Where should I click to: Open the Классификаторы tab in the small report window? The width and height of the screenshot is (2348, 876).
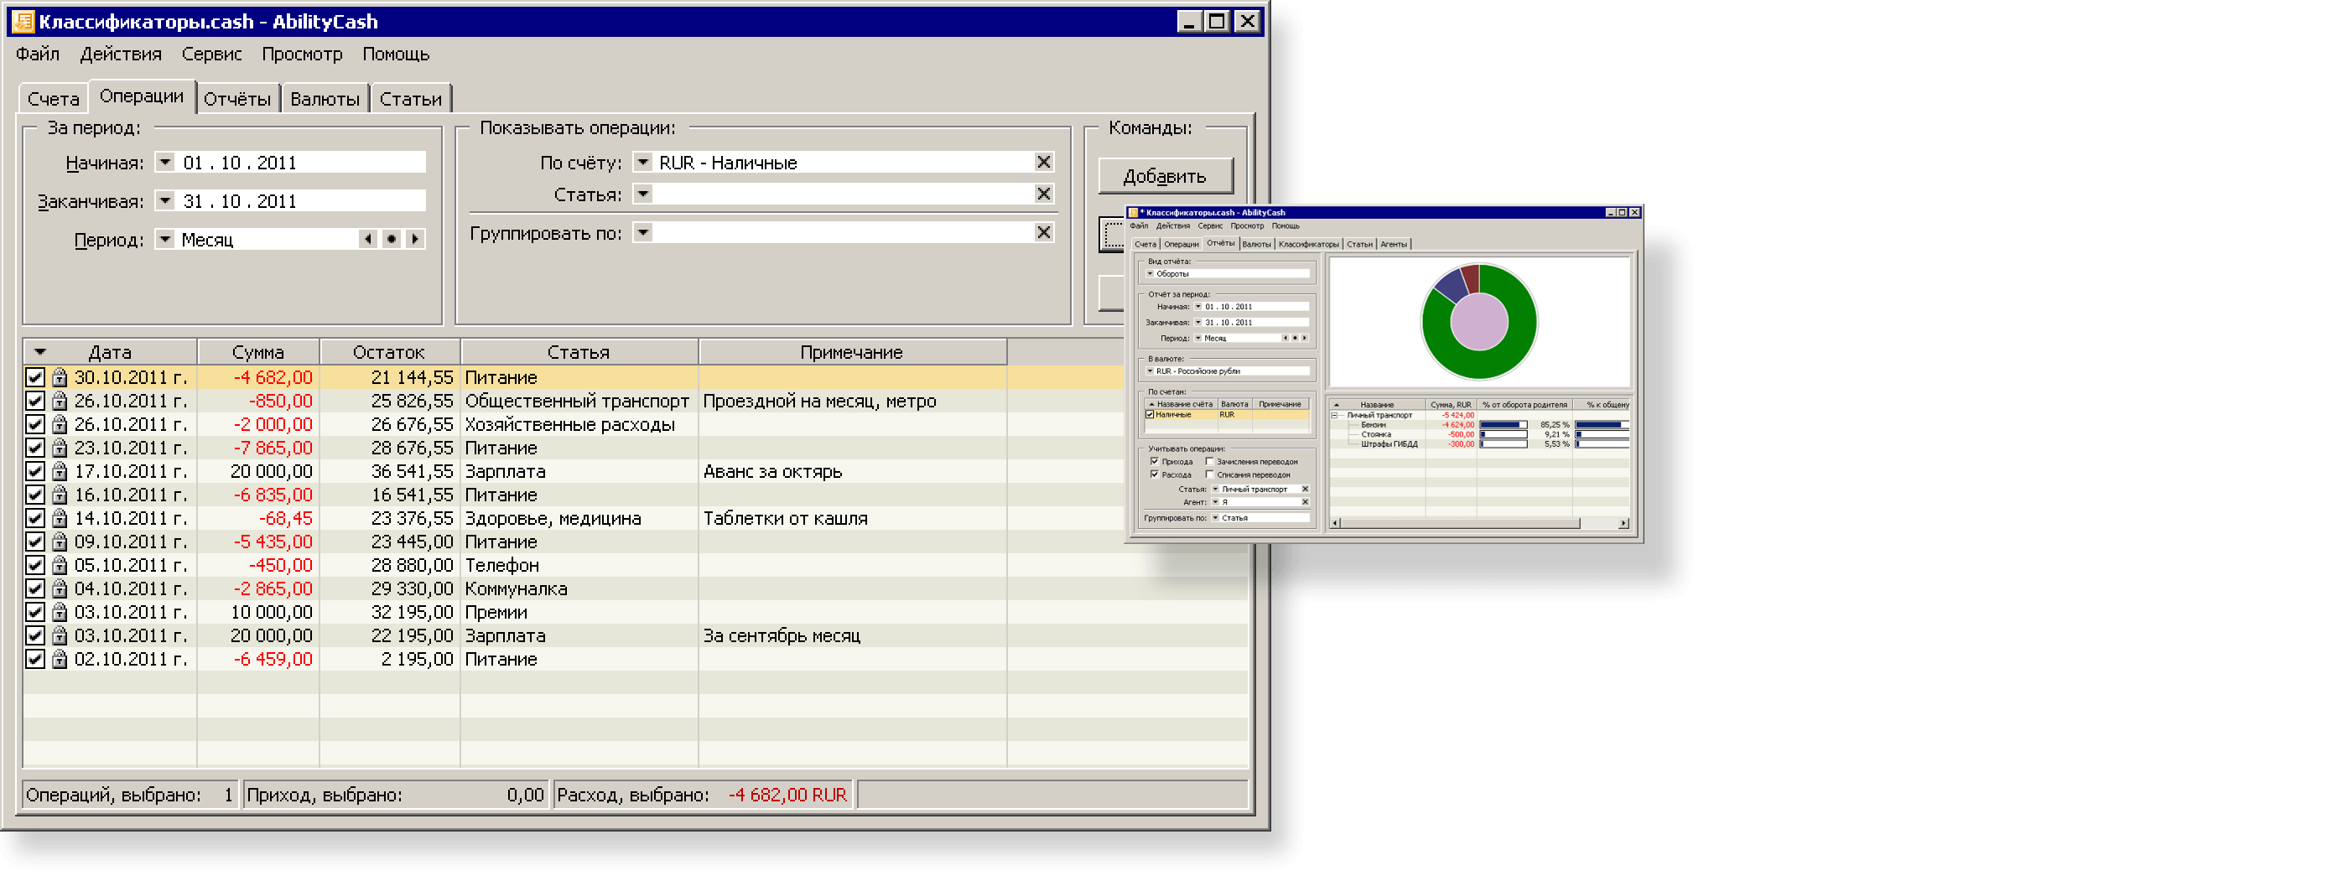pyautogui.click(x=1308, y=244)
